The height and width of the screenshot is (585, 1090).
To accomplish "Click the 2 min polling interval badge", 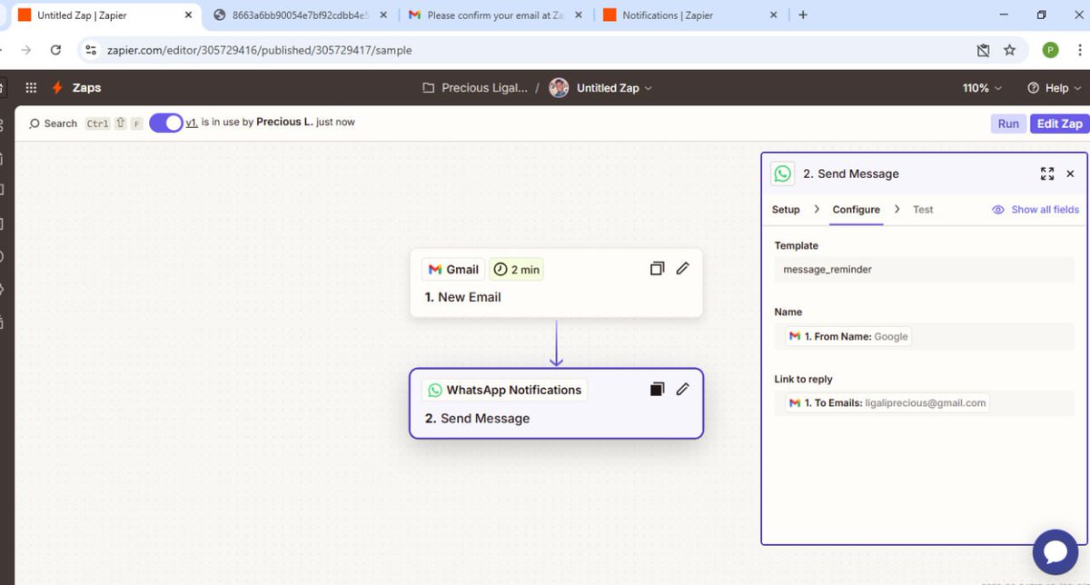I will [x=516, y=270].
